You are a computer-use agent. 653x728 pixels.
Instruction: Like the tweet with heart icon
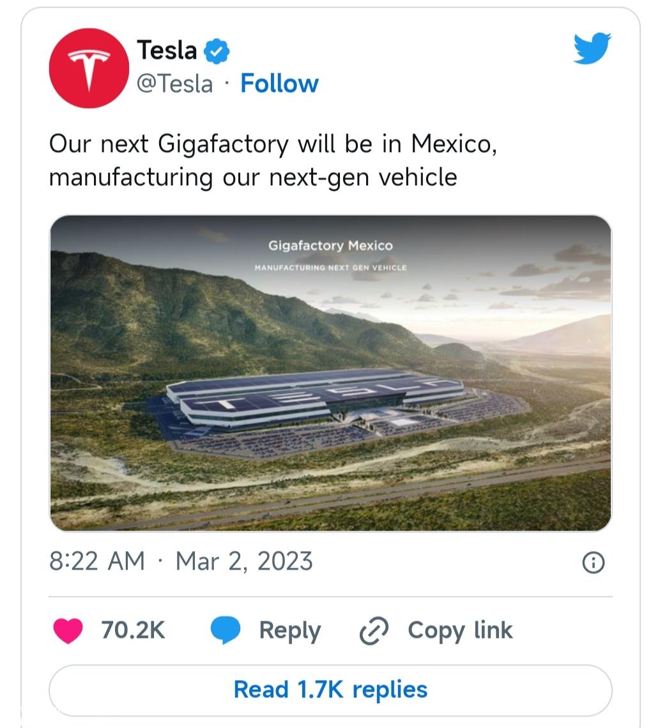coord(68,630)
